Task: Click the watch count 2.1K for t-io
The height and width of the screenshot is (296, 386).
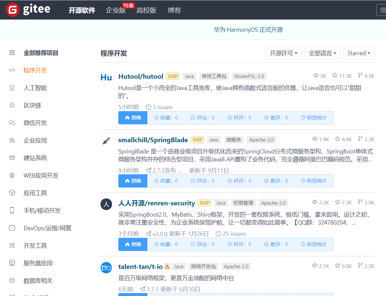Action: pyautogui.click(x=320, y=266)
